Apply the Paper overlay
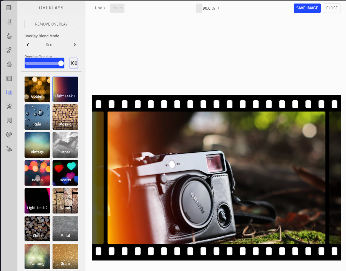This screenshot has height=271, width=346. click(65, 145)
